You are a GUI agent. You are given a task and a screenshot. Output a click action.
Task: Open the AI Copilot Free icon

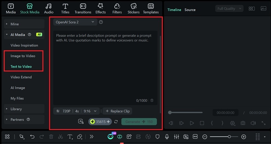[x=111, y=136]
